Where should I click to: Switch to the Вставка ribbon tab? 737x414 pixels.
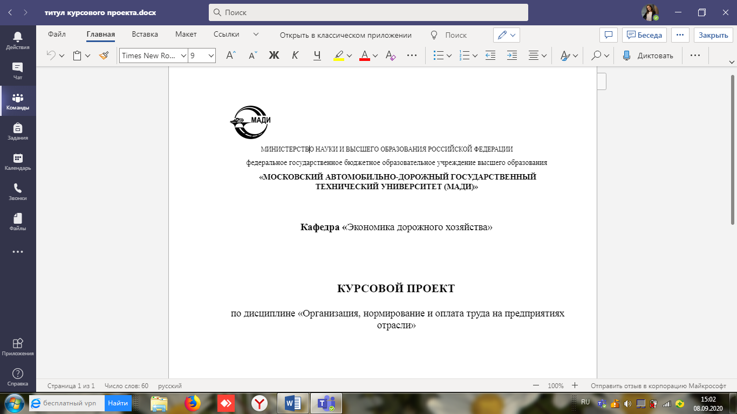coord(145,34)
